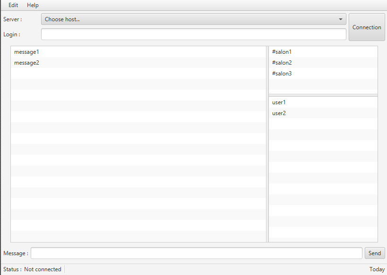The height and width of the screenshot is (275, 387).
Task: Focus the Message input field
Action: tap(197, 253)
